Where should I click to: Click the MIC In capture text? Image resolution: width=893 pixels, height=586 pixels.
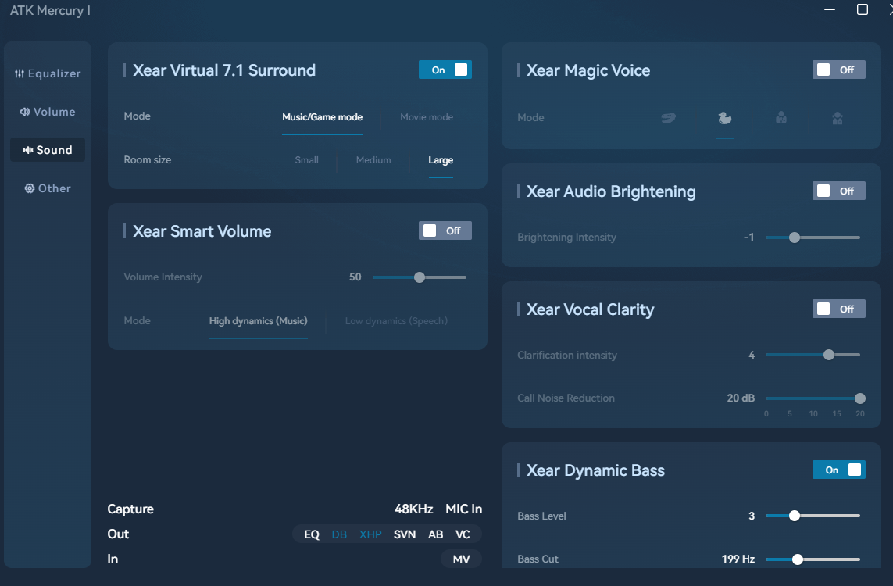(x=463, y=509)
